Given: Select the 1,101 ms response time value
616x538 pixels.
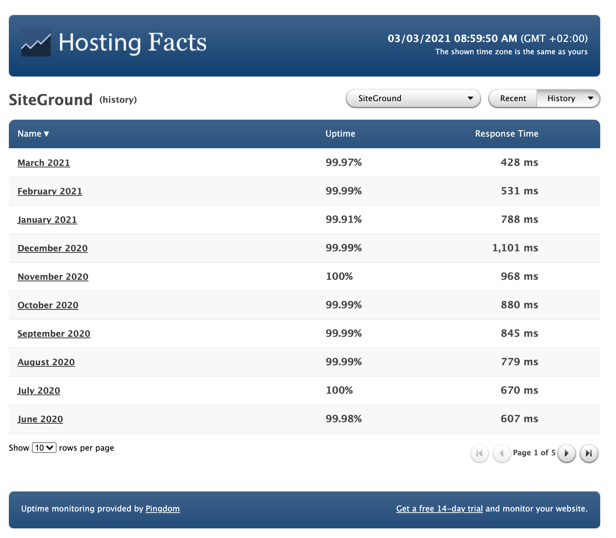Looking at the screenshot, I should (x=515, y=248).
